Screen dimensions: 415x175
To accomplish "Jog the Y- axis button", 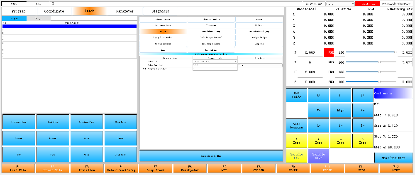I will [341, 126].
